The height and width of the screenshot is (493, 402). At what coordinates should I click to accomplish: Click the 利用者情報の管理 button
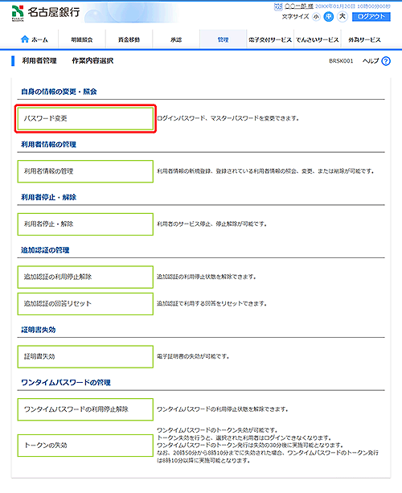point(85,171)
